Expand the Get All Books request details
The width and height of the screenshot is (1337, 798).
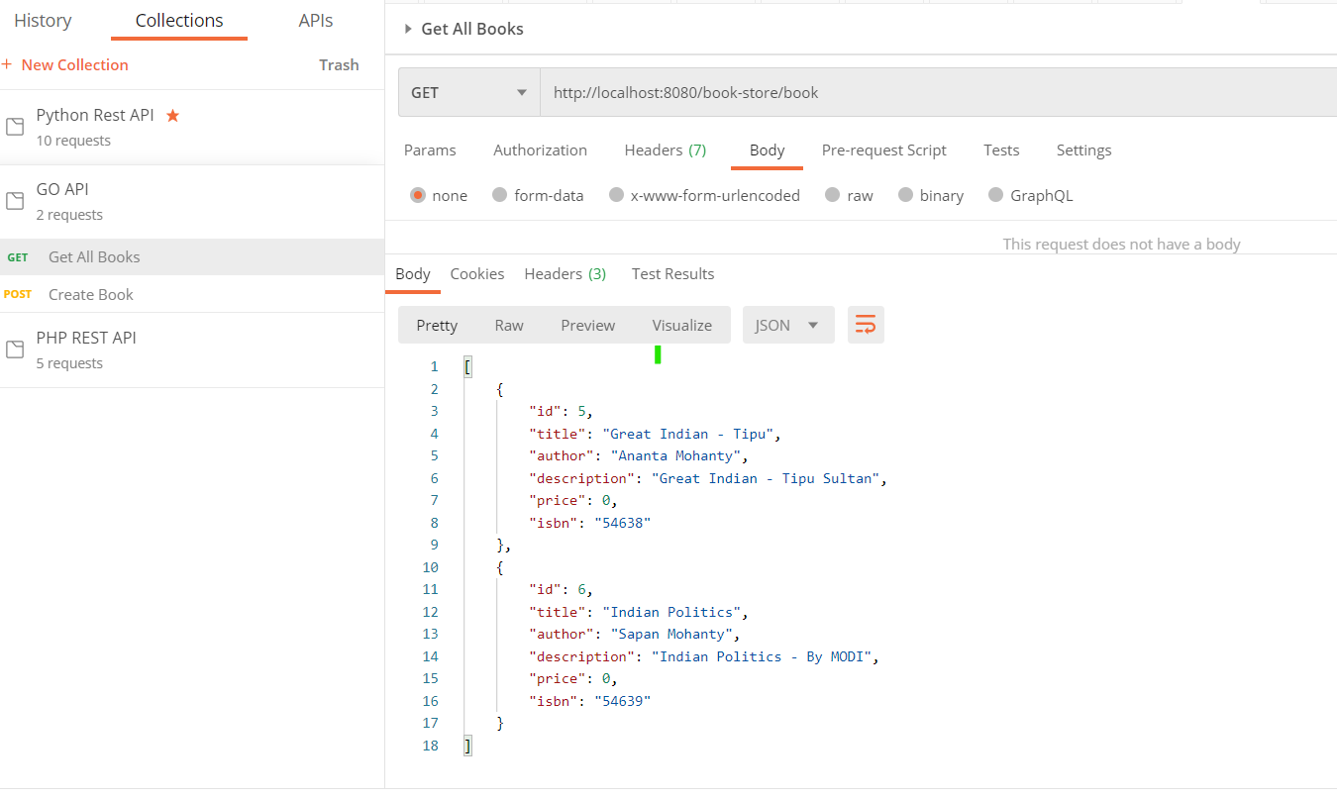(x=407, y=29)
